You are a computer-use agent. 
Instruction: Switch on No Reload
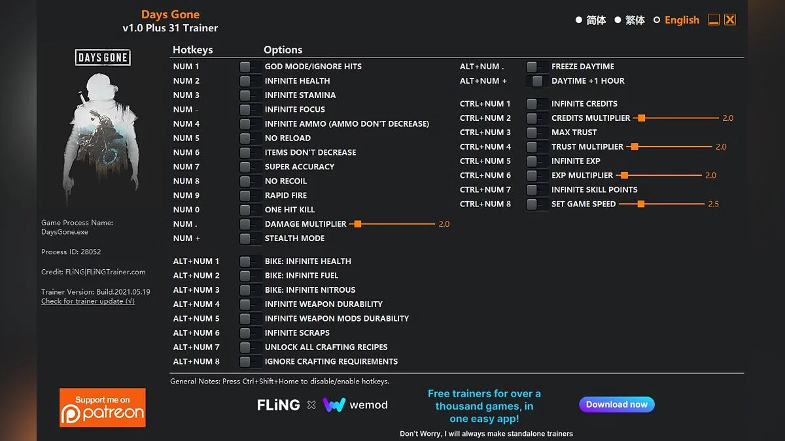[x=250, y=139]
